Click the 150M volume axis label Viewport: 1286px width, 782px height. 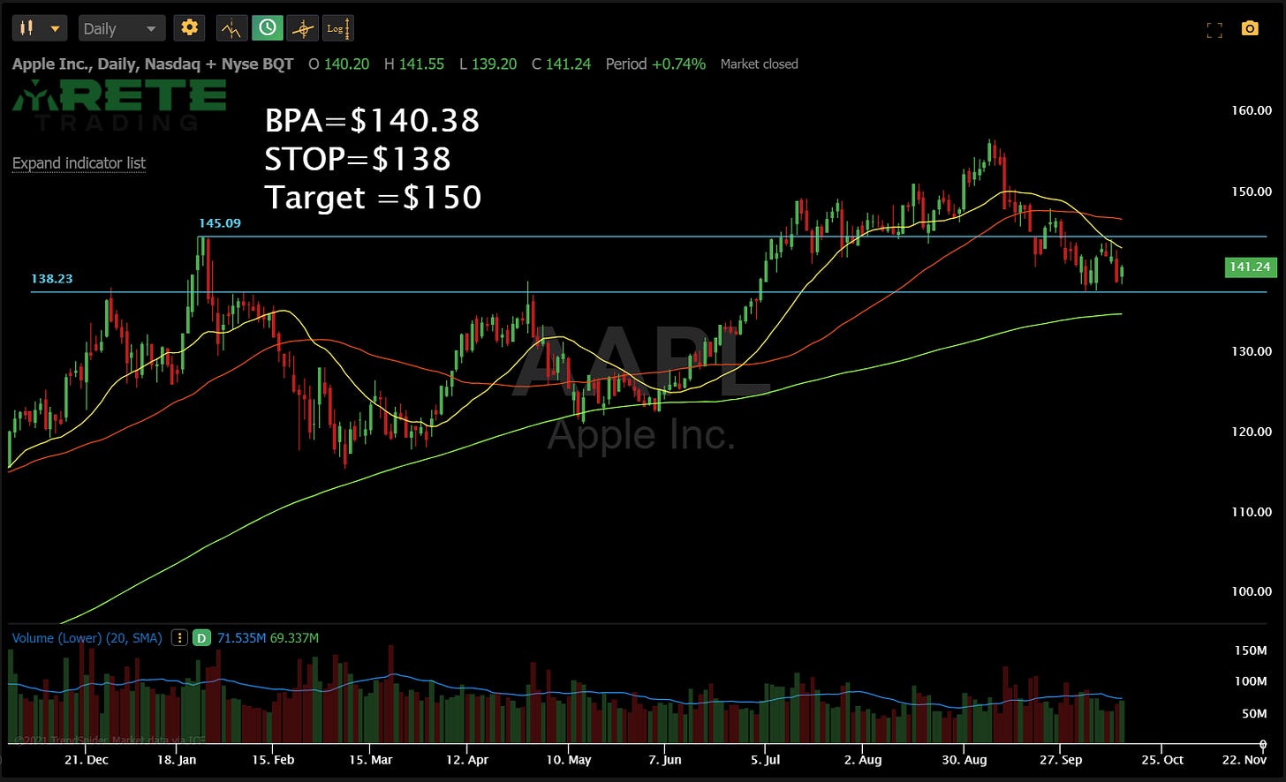click(1250, 650)
